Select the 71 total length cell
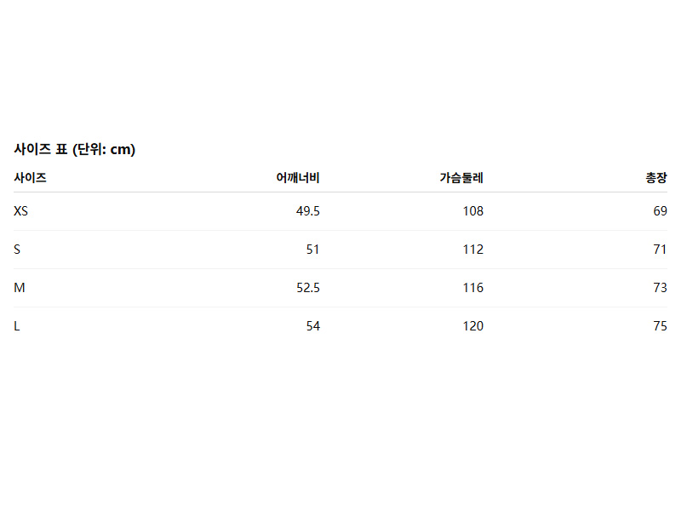Viewport: 681px width, 511px height. (x=660, y=250)
